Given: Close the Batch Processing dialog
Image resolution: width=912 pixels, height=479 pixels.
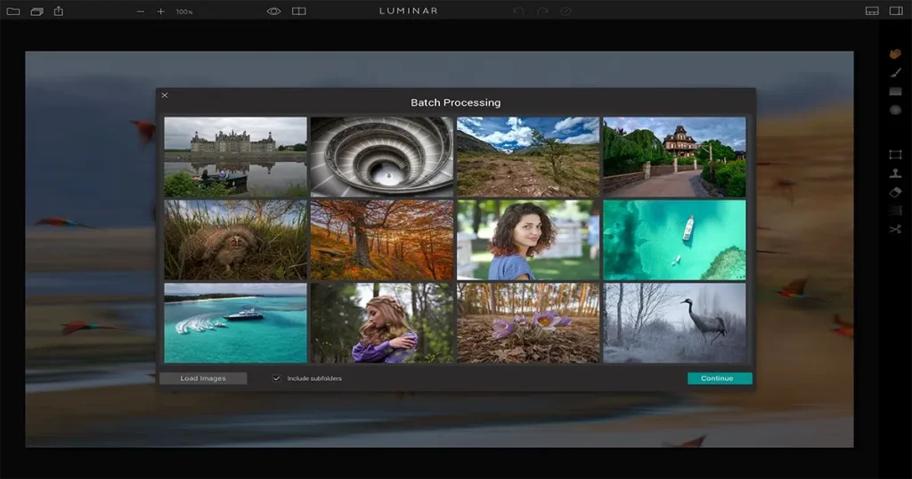Looking at the screenshot, I should point(164,95).
